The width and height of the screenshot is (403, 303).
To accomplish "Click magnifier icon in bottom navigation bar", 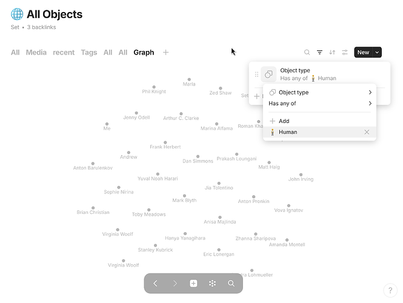I will tap(231, 283).
